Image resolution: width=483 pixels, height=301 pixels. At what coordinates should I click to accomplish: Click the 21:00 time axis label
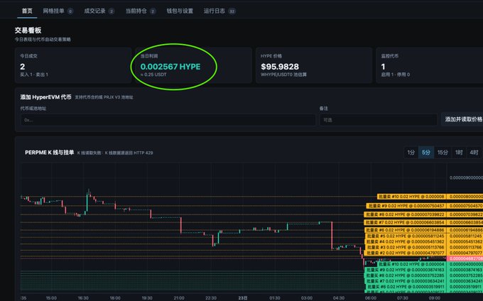pyautogui.click(x=179, y=297)
